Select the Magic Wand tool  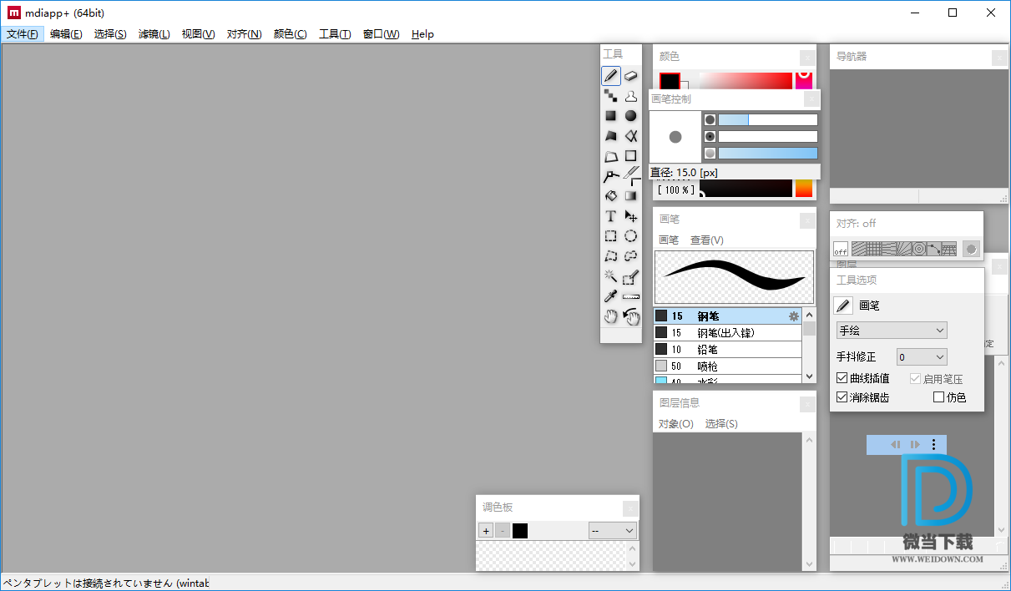(611, 276)
